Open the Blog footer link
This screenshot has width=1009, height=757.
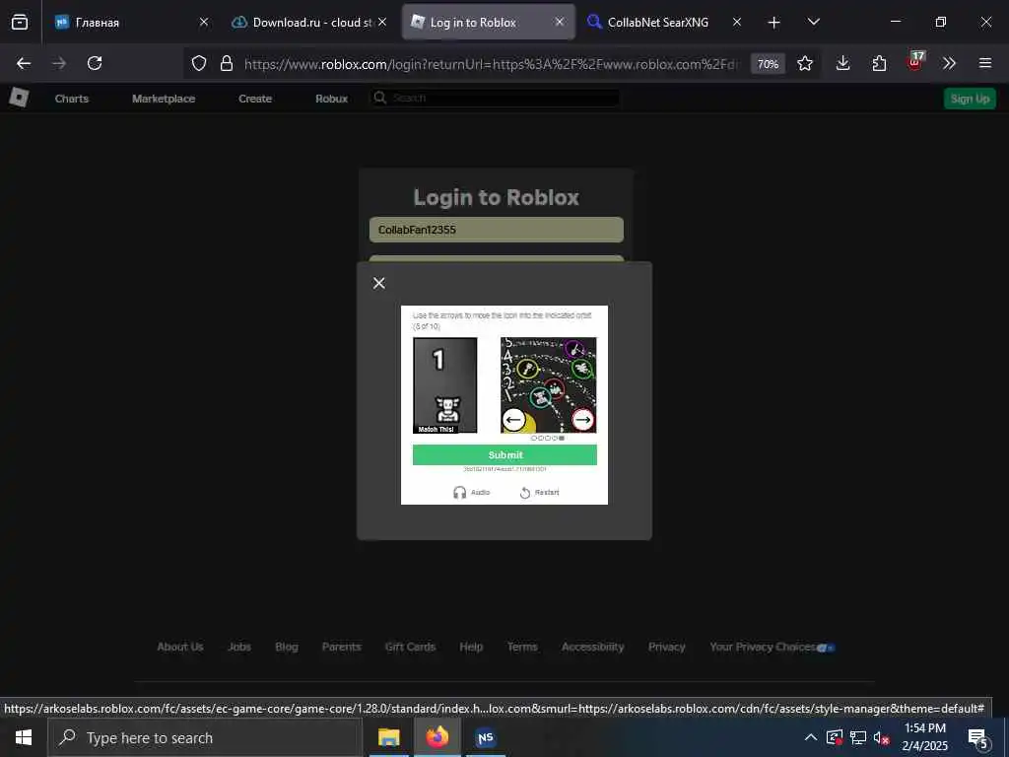tap(287, 647)
